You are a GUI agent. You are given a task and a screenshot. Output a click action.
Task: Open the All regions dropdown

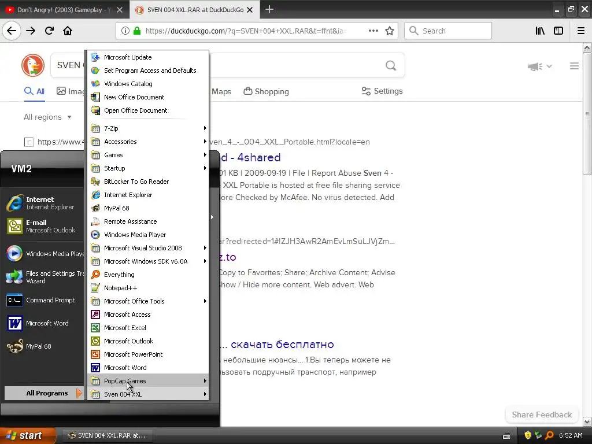click(47, 117)
